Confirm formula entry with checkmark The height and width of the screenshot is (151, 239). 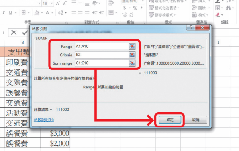[x=25, y=33]
